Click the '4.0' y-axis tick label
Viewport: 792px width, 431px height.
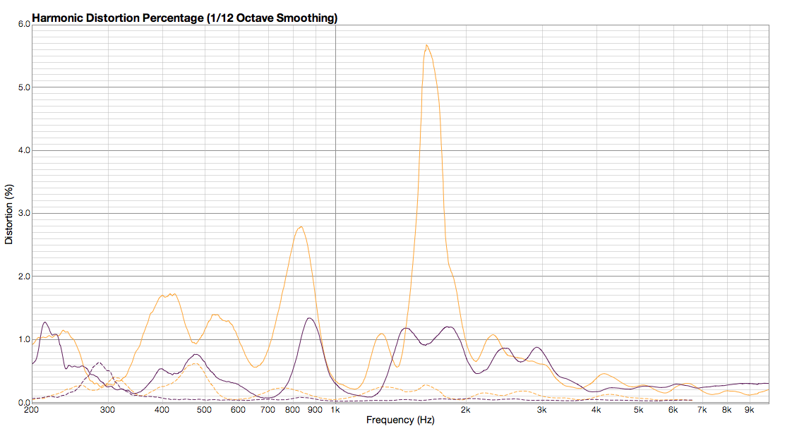(24, 150)
